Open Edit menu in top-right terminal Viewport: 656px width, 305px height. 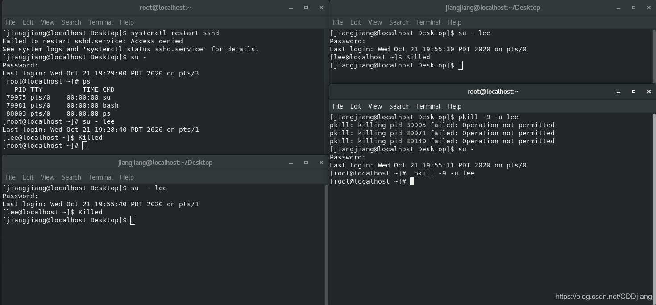point(356,22)
